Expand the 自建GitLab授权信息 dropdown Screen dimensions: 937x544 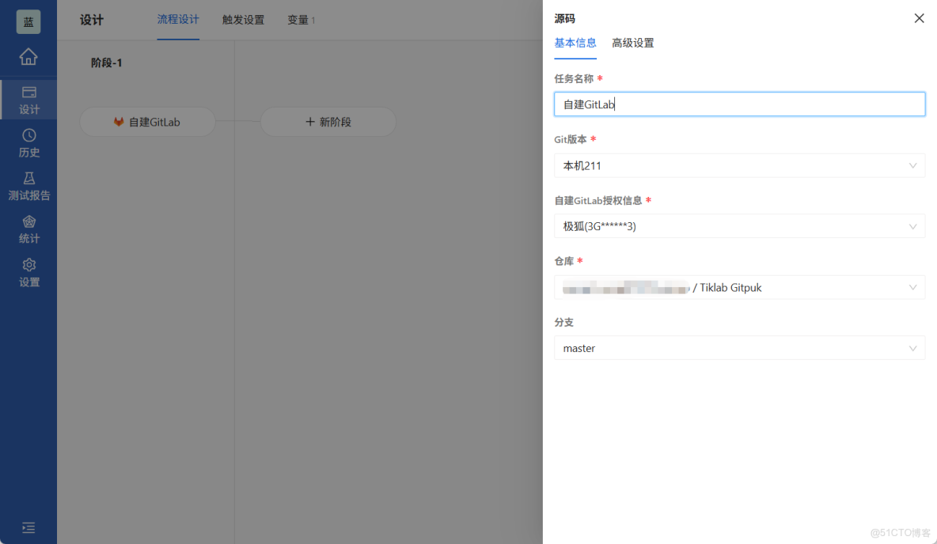click(739, 226)
